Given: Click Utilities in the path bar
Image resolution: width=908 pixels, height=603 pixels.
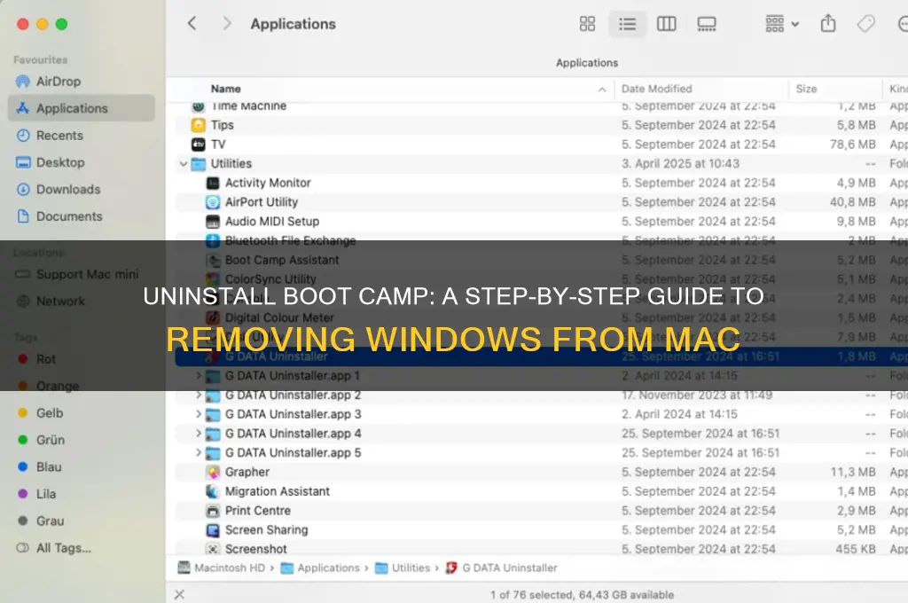Looking at the screenshot, I should [403, 568].
